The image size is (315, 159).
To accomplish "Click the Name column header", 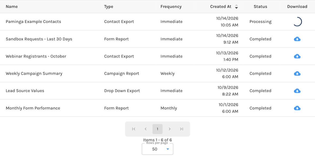I will 12,7.
